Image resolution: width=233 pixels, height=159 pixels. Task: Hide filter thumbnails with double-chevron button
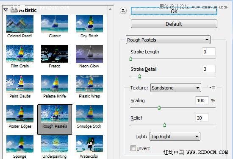[123, 11]
